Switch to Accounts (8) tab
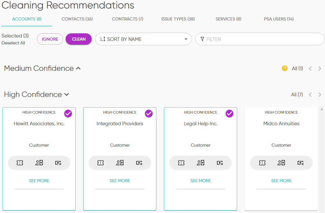325x213 pixels. point(27,19)
